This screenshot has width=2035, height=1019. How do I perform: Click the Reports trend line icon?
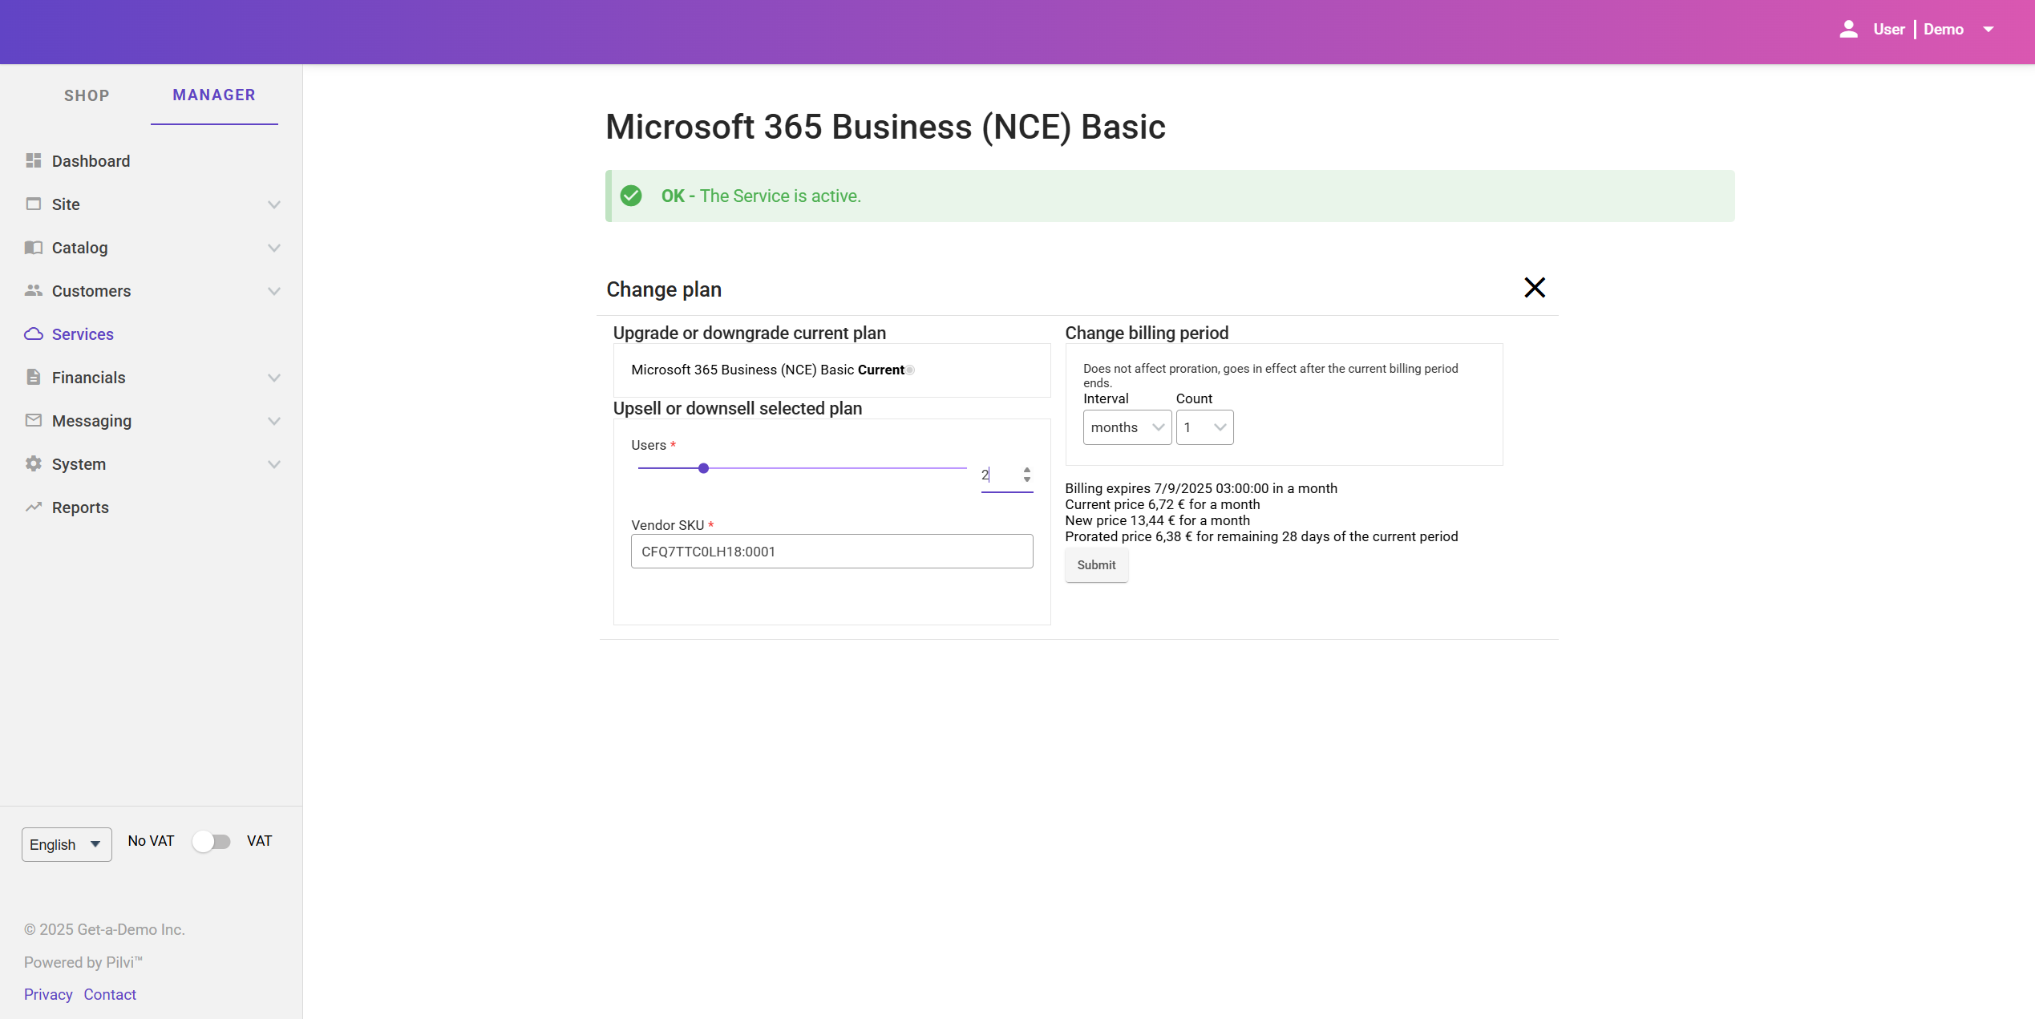coord(33,507)
